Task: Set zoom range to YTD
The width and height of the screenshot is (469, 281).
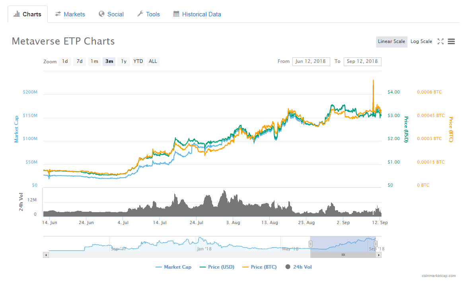Action: coord(138,61)
